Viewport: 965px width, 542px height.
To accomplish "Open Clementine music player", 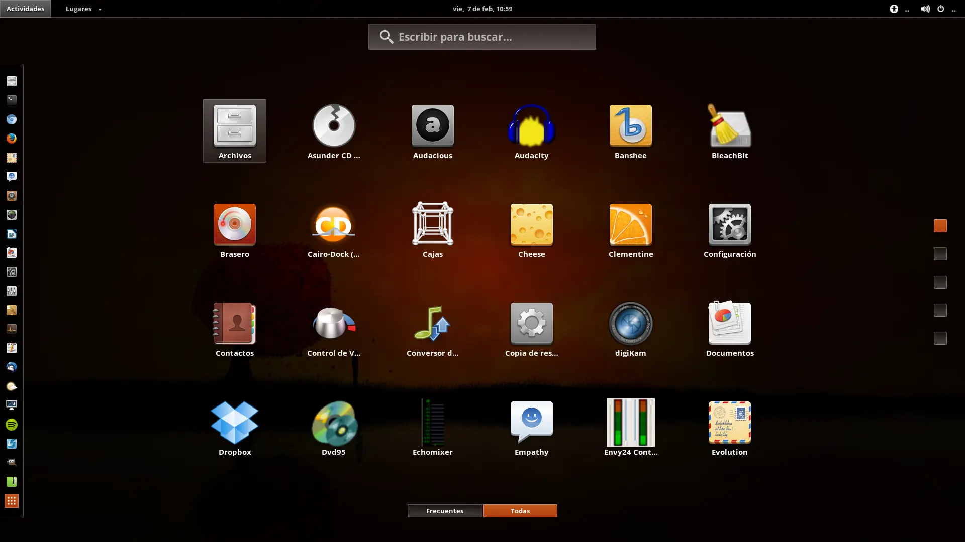I will [631, 230].
